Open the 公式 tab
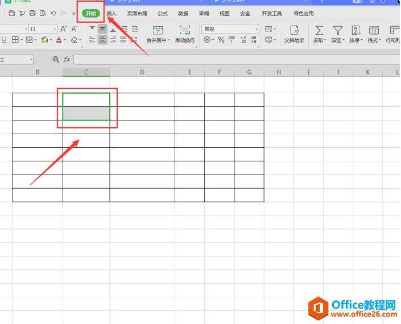 (x=163, y=14)
